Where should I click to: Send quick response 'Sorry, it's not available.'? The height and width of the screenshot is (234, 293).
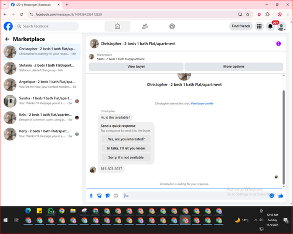click(126, 157)
